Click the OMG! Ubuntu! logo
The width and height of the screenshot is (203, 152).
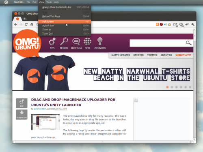coord(28,43)
